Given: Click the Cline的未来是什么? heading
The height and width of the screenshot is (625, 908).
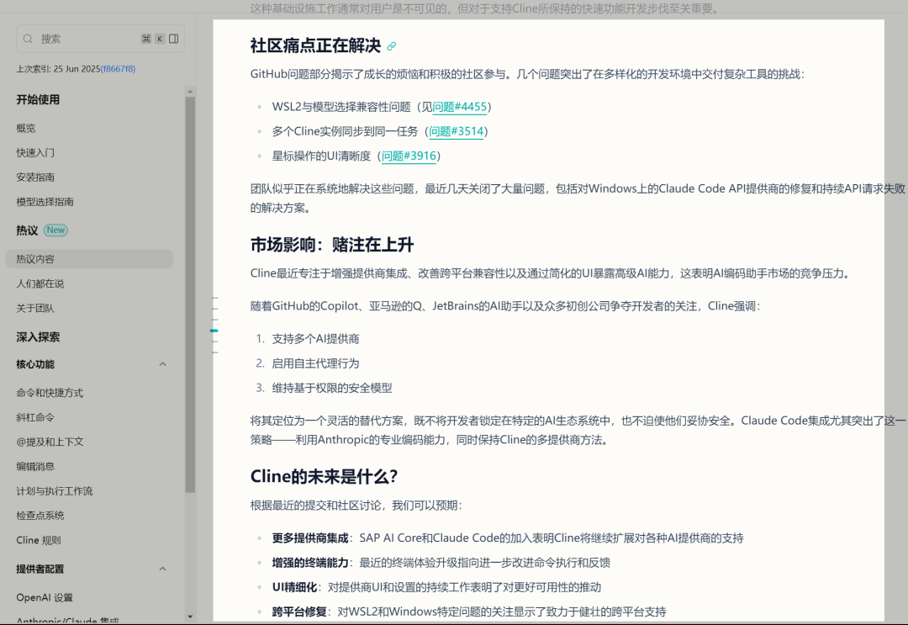Looking at the screenshot, I should tap(324, 477).
